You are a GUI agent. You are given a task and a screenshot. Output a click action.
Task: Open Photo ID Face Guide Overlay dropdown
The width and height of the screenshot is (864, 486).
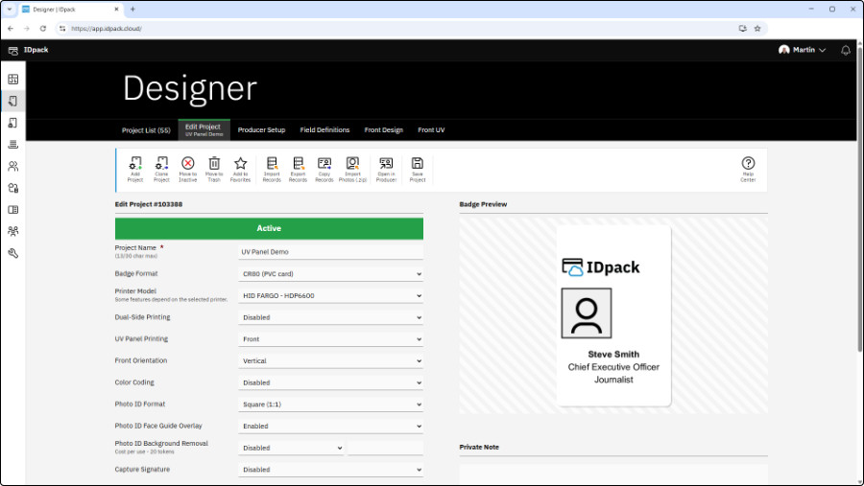[330, 426]
